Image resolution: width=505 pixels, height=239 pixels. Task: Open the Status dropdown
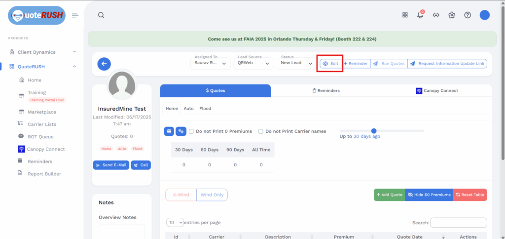[x=296, y=64]
